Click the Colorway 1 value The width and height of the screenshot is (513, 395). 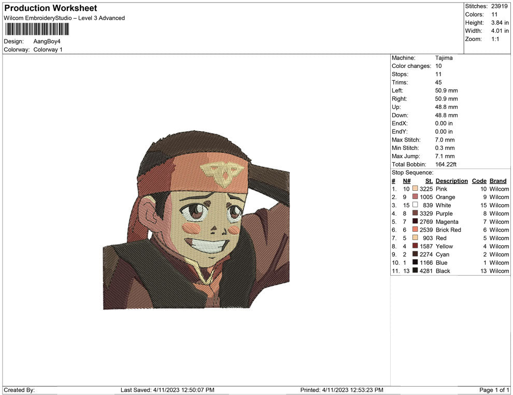[48, 50]
